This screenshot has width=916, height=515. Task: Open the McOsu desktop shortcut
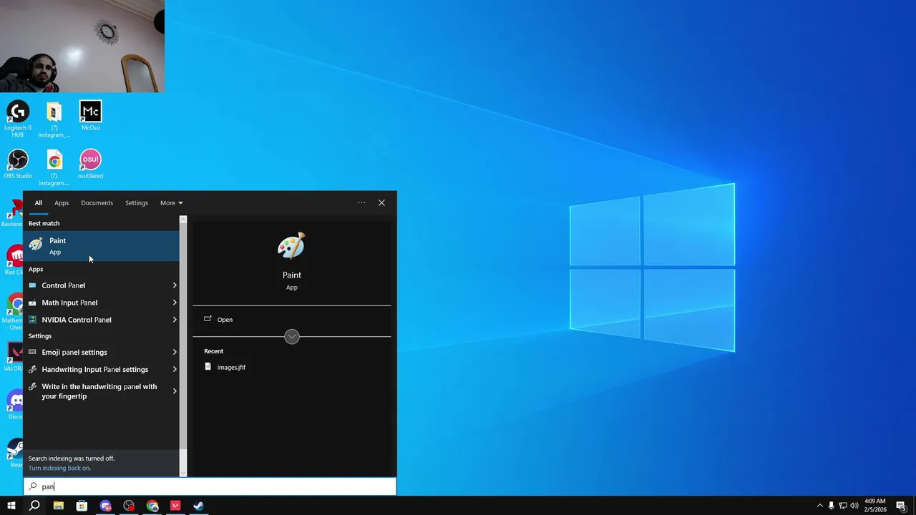[x=90, y=116]
